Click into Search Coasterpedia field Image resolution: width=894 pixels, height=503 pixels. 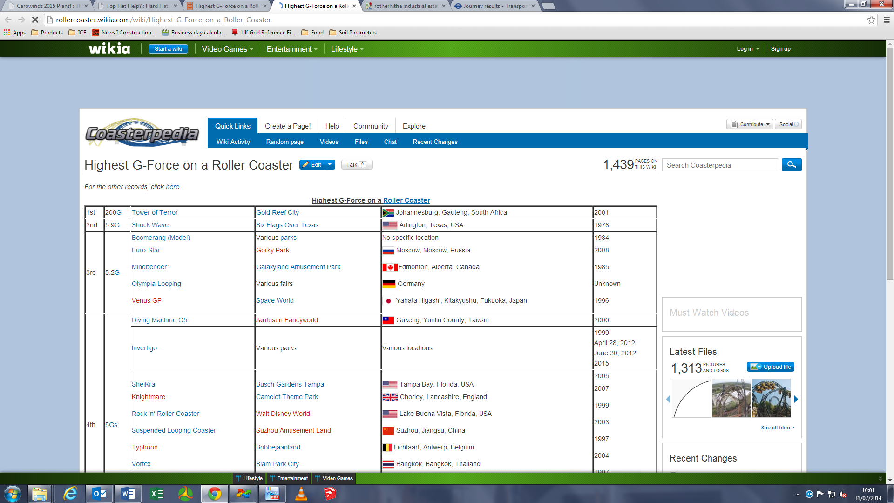[719, 165]
